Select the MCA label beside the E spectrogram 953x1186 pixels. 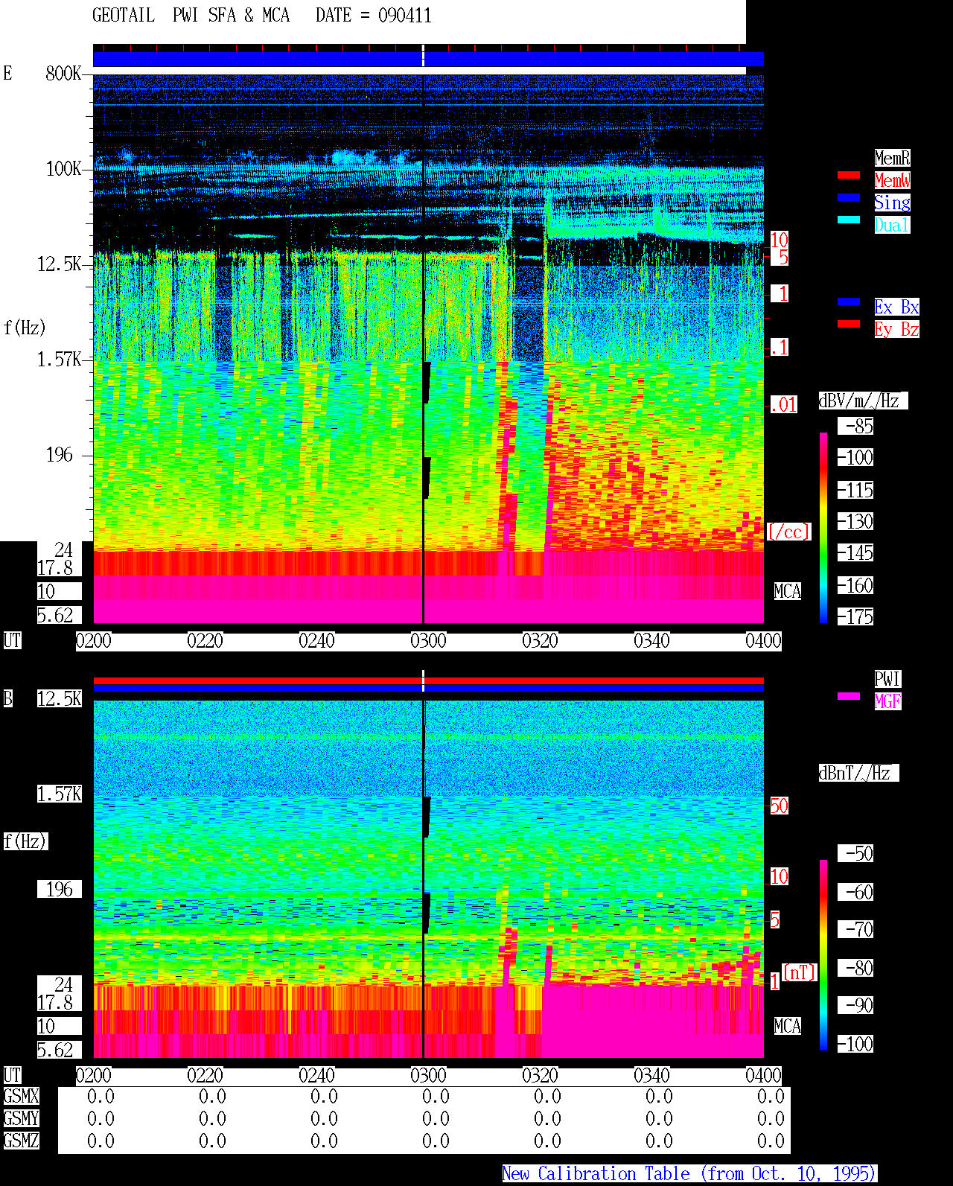pos(788,591)
